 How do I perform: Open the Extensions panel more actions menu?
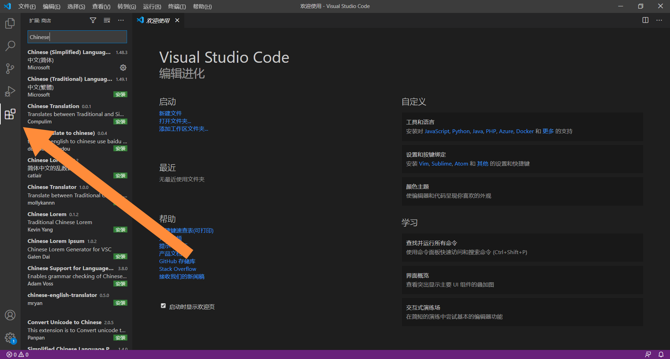point(121,20)
